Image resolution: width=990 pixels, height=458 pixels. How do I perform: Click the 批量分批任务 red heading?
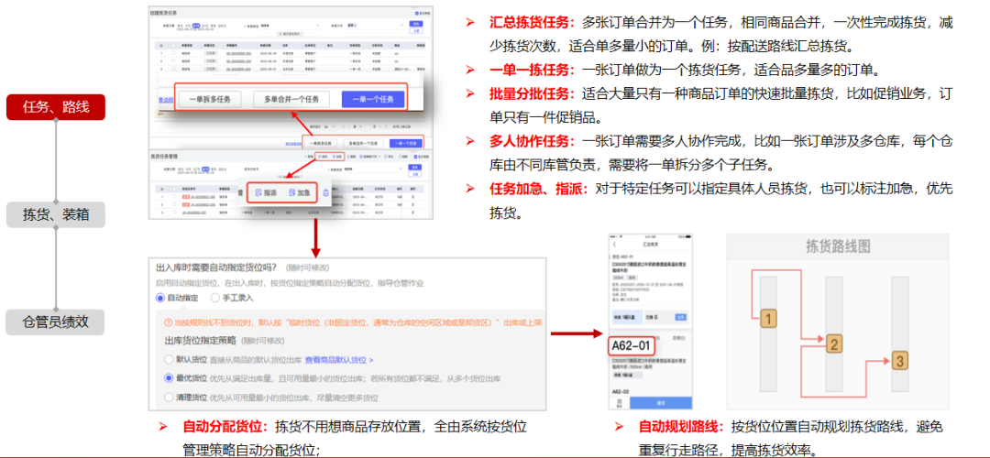point(533,94)
